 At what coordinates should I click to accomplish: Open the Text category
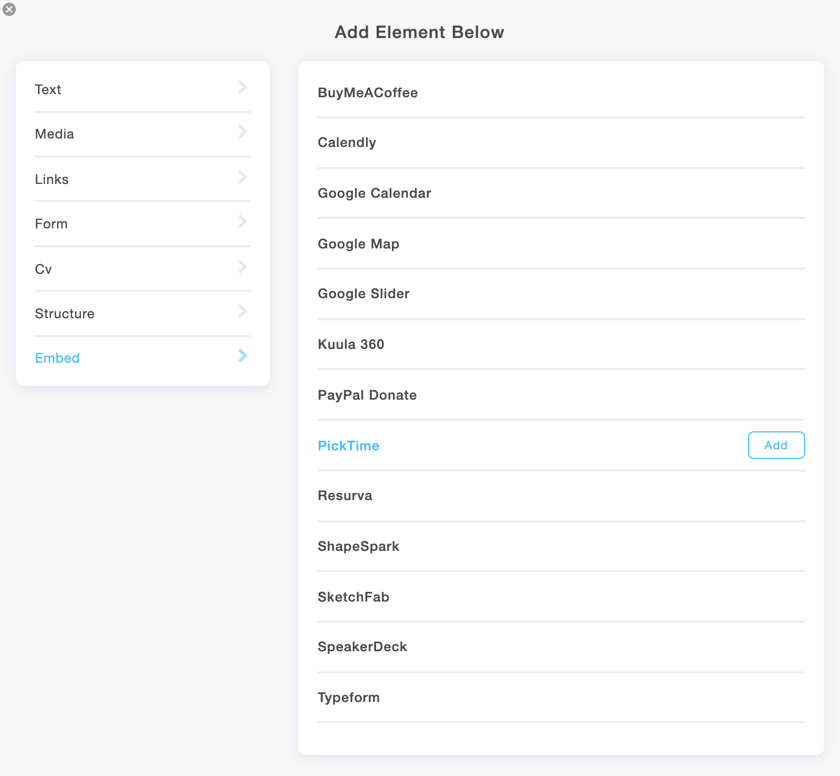point(143,89)
